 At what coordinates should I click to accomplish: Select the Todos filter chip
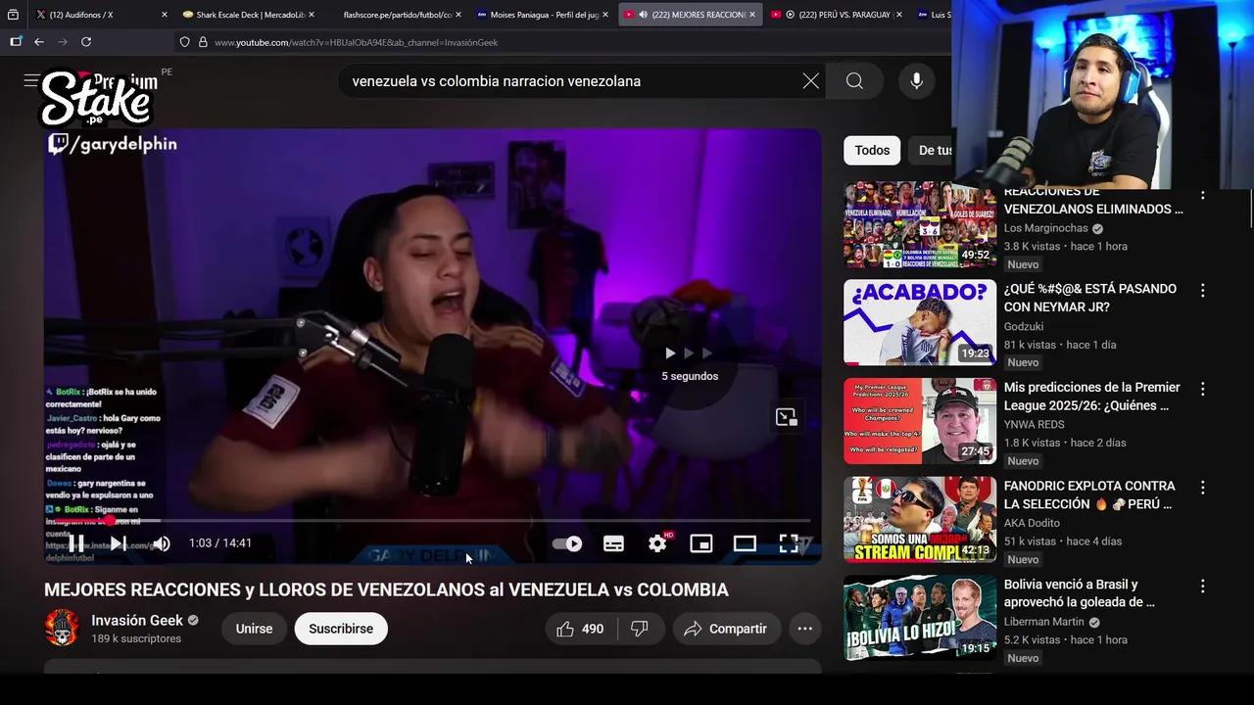tap(872, 150)
